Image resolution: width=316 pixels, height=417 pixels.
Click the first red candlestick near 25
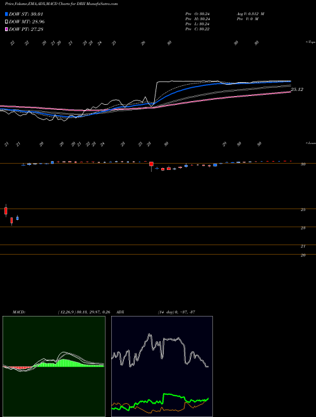tap(6, 211)
